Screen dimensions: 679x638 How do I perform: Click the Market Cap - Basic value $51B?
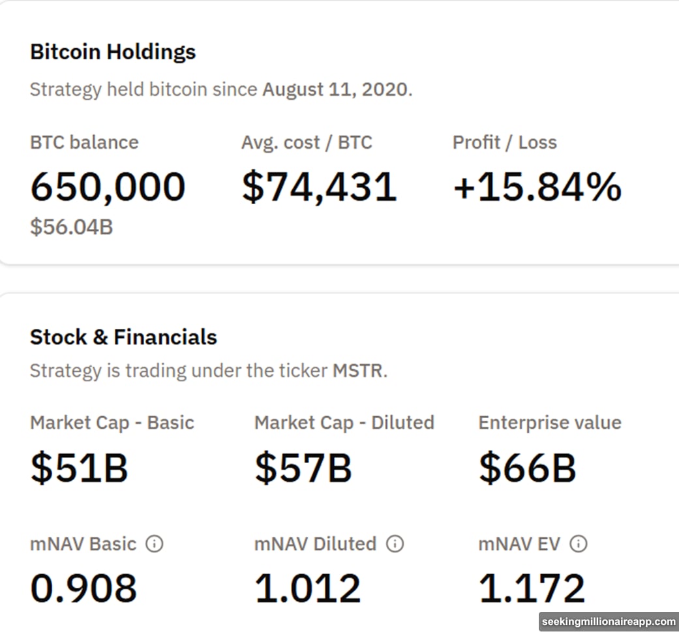pos(79,467)
